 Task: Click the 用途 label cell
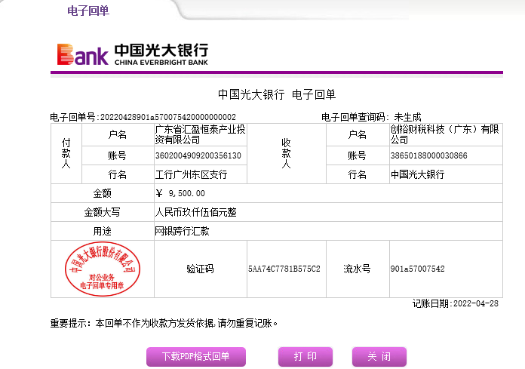click(103, 231)
